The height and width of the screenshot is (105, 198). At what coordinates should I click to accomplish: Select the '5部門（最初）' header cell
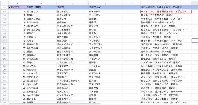(x=41, y=7)
